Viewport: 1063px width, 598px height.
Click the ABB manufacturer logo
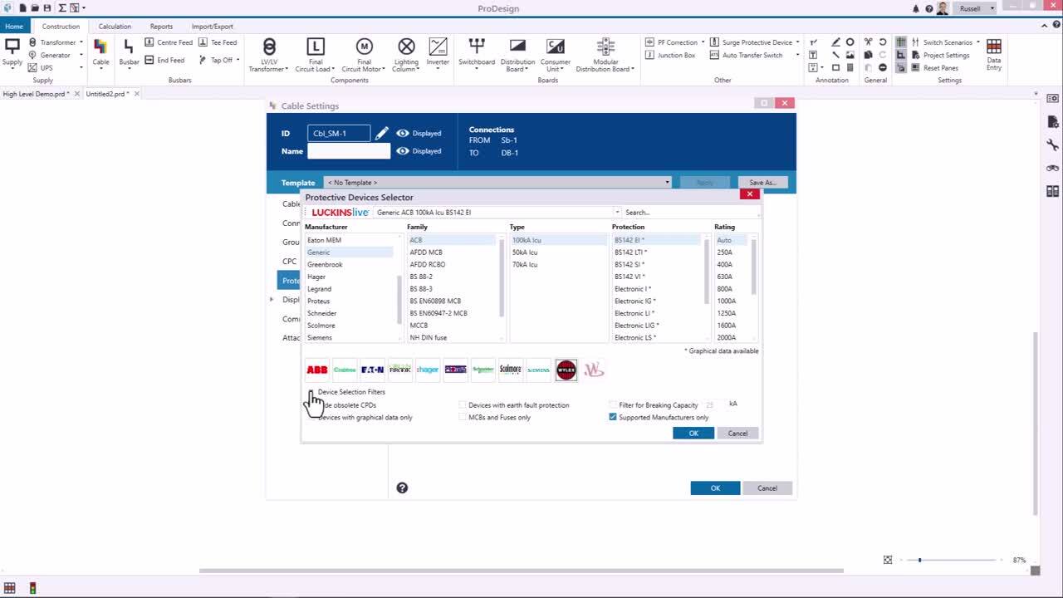pos(316,370)
